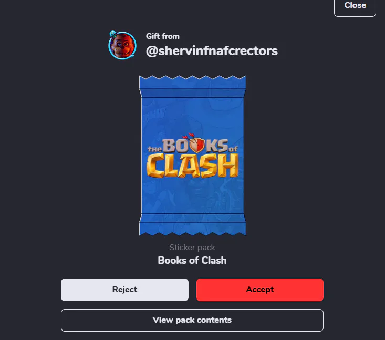The height and width of the screenshot is (340, 385).
Task: Click the tiny badge at the avatar's bottom edge
Action: click(132, 56)
